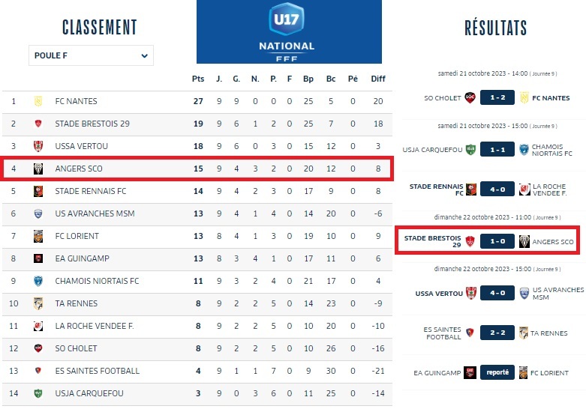Open US Avranches MSM team in standings
The height and width of the screenshot is (409, 586).
(x=95, y=214)
